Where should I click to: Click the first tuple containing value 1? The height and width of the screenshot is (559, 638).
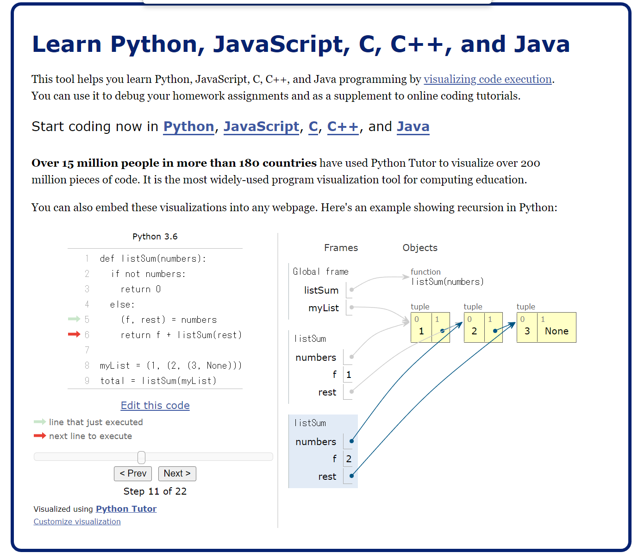(430, 327)
